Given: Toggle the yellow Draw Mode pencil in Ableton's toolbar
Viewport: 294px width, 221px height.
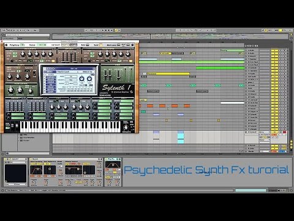Looking at the screenshot, I should (x=116, y=30).
